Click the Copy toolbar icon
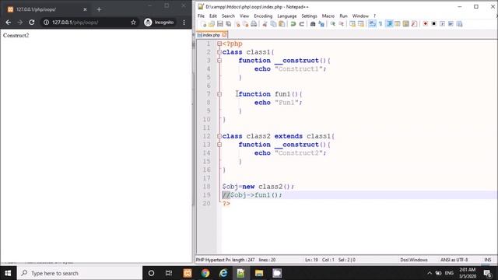 pyautogui.click(x=273, y=24)
